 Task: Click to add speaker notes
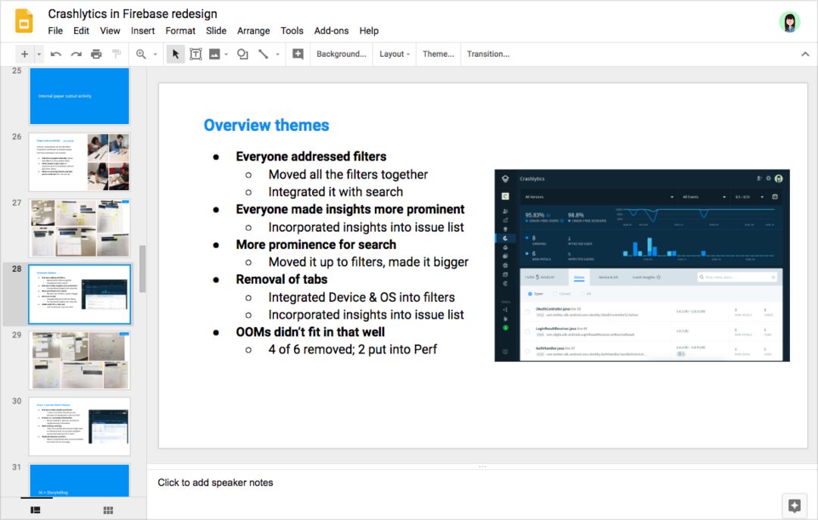pos(215,482)
